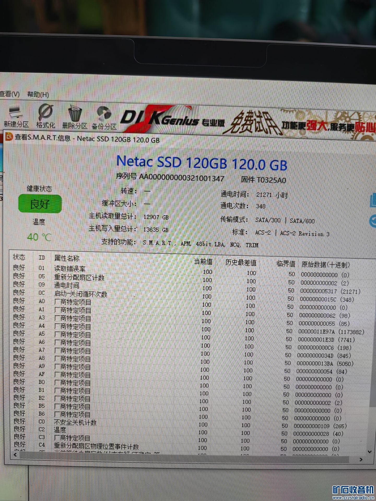Click host writes total 13635 GB
This screenshot has height=501, width=376.
coord(156,230)
